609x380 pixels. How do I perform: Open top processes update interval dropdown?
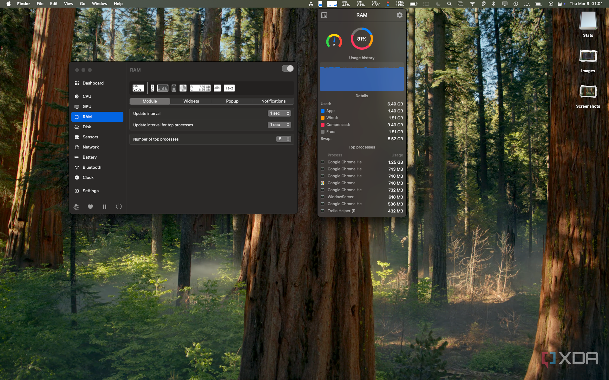pos(279,125)
